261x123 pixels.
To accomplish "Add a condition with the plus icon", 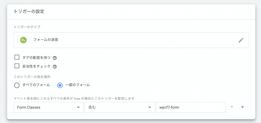I will [x=242, y=107].
